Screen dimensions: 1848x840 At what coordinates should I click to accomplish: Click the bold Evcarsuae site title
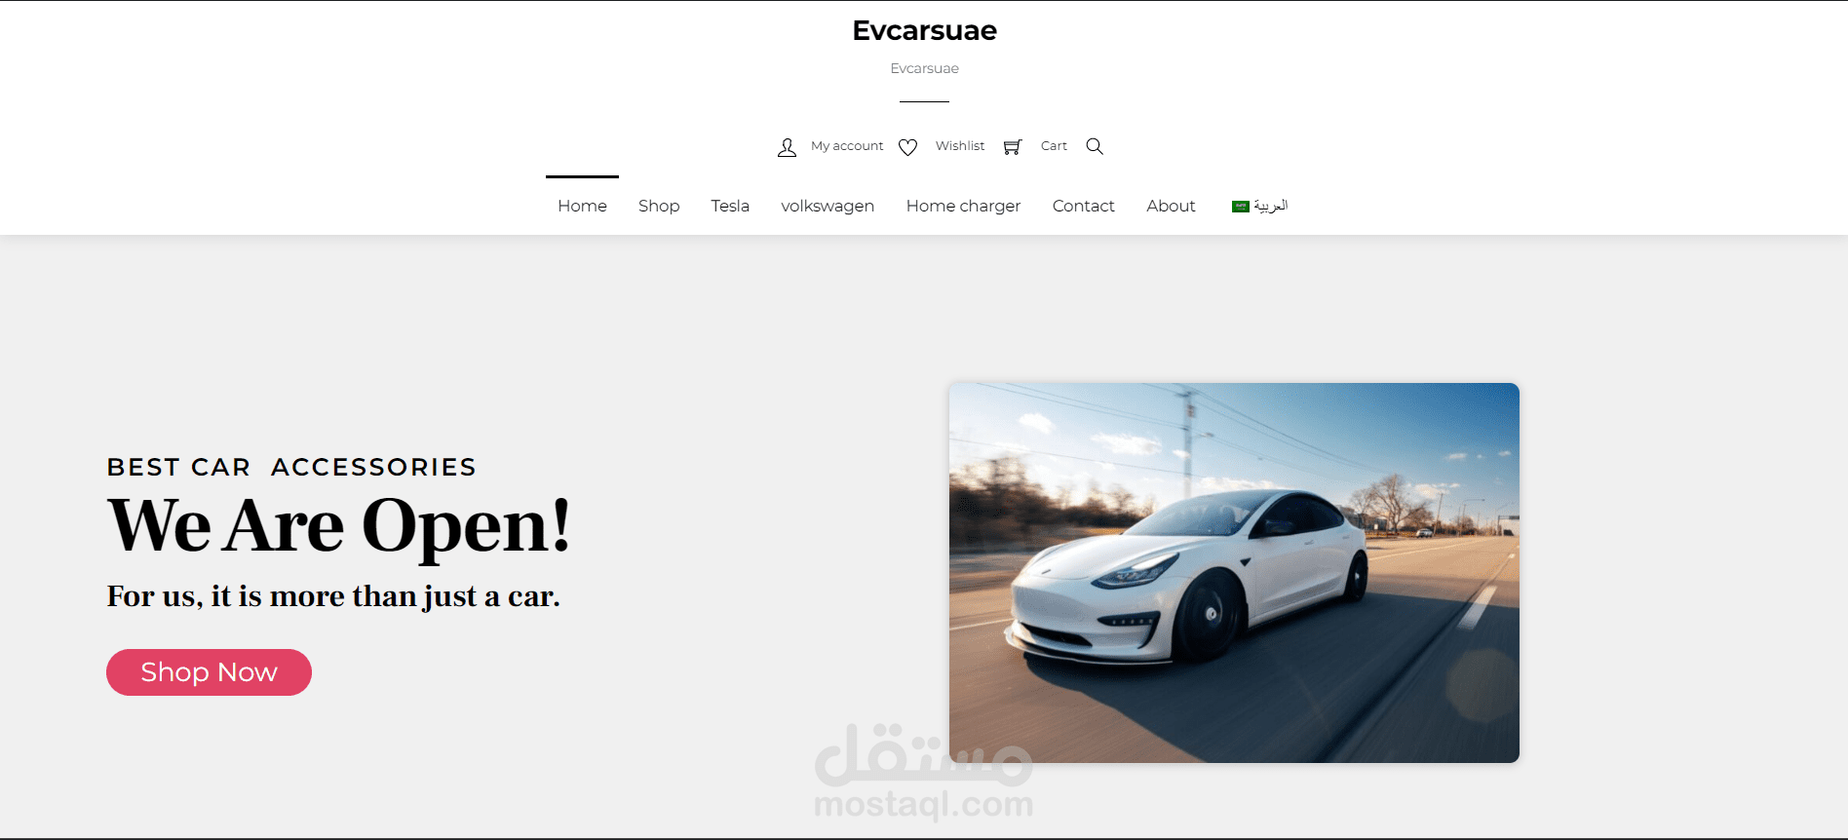[924, 30]
